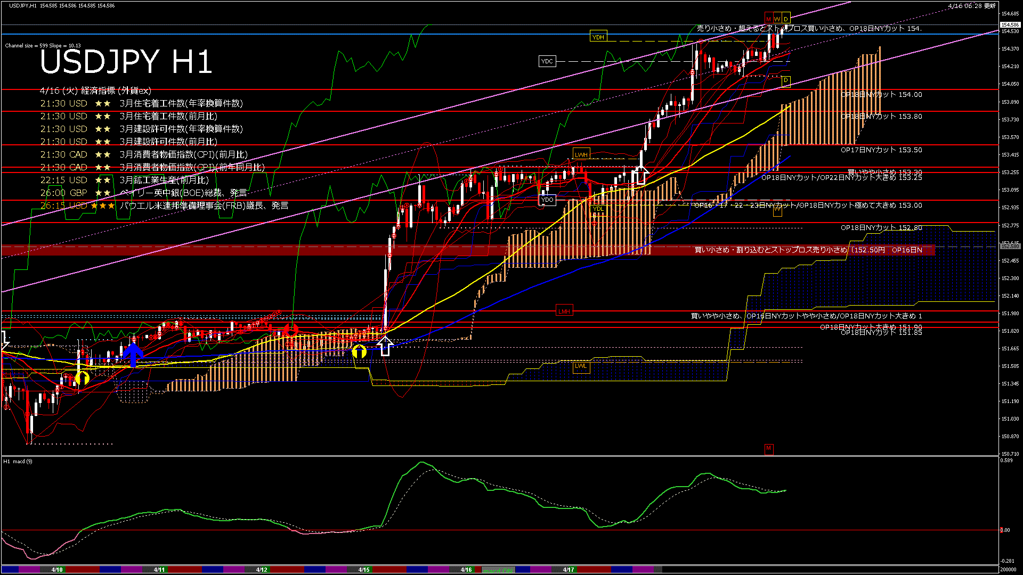This screenshot has width=1023, height=575.
Task: Click the MACD zero level 0.00 label
Action: 1005,530
